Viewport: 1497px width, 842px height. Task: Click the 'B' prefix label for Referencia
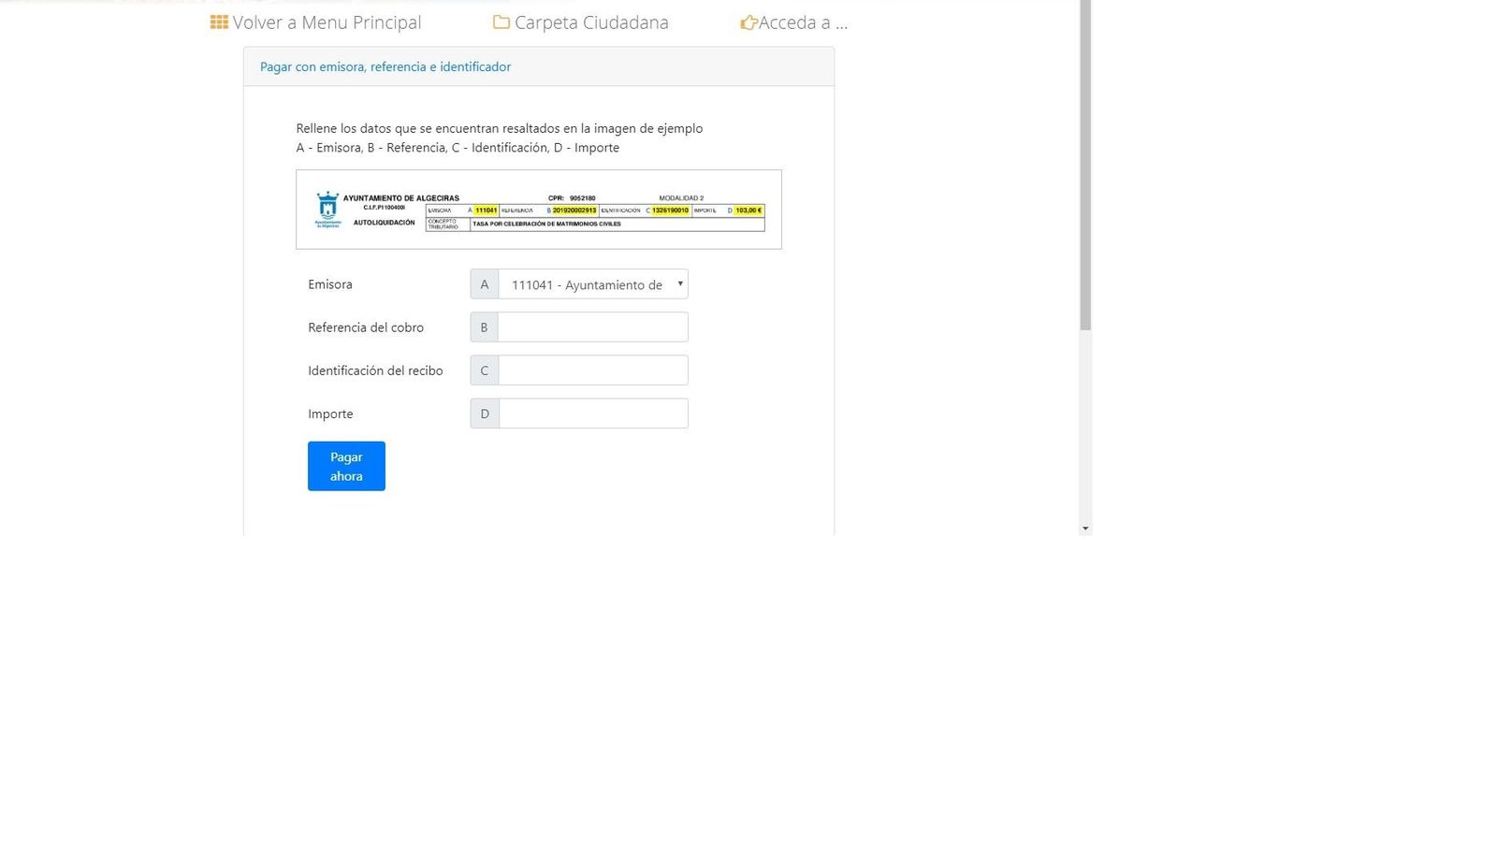[x=484, y=327]
